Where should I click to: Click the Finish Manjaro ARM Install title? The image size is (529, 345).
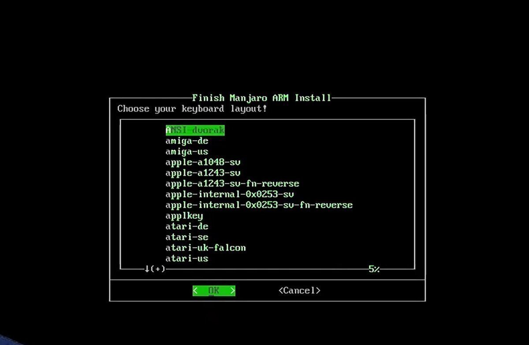coord(262,98)
